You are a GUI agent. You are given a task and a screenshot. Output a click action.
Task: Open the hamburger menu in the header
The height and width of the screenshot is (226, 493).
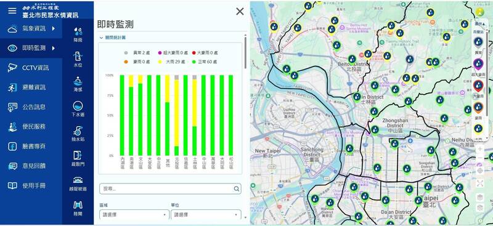pyautogui.click(x=12, y=10)
